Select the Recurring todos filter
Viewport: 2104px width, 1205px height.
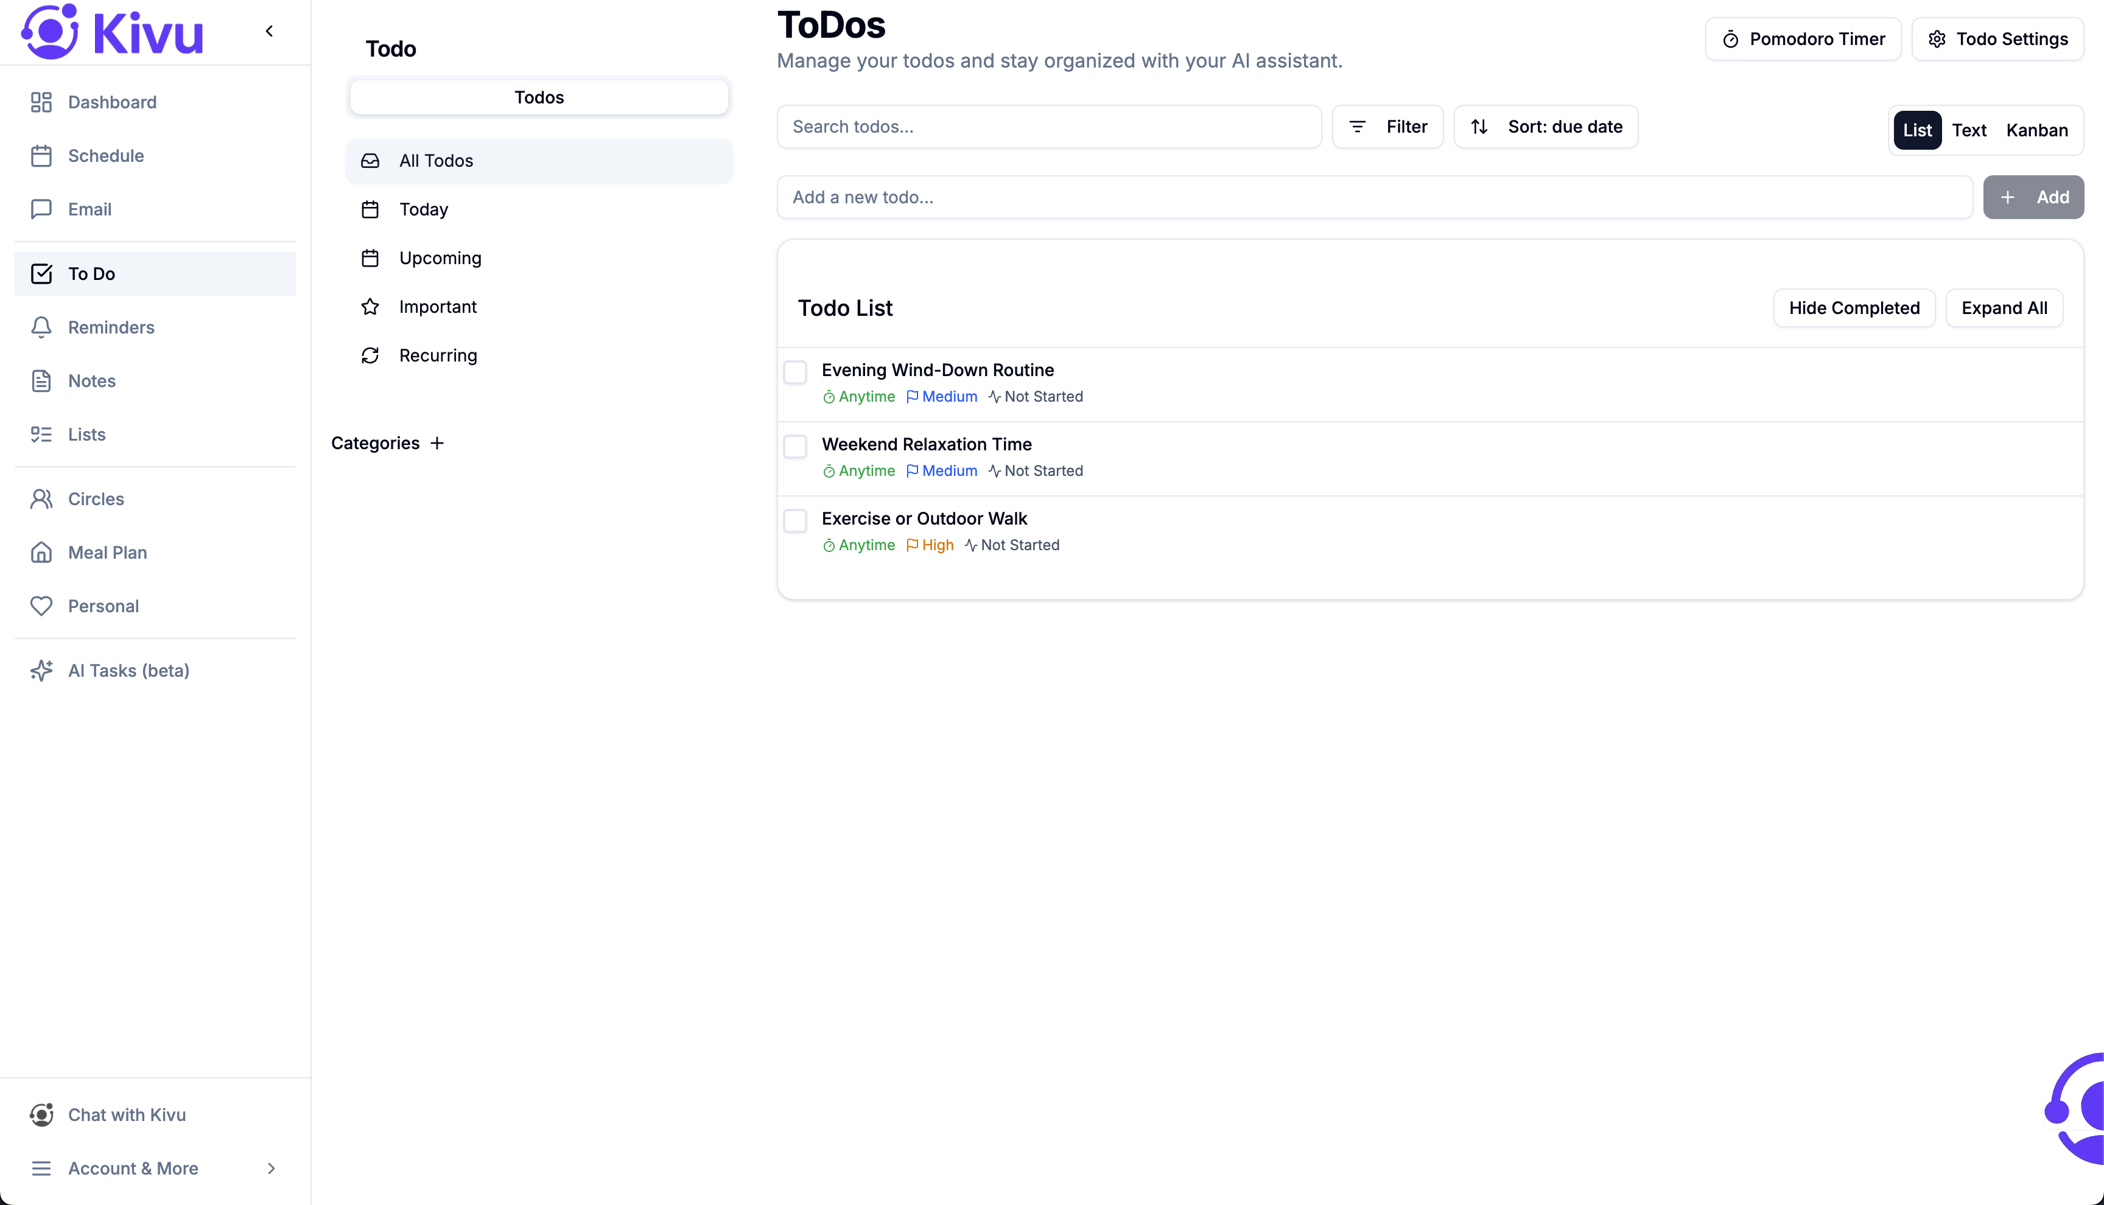coord(438,355)
